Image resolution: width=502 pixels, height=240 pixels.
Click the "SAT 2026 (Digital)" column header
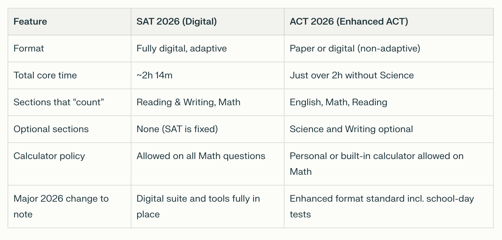pyautogui.click(x=176, y=22)
